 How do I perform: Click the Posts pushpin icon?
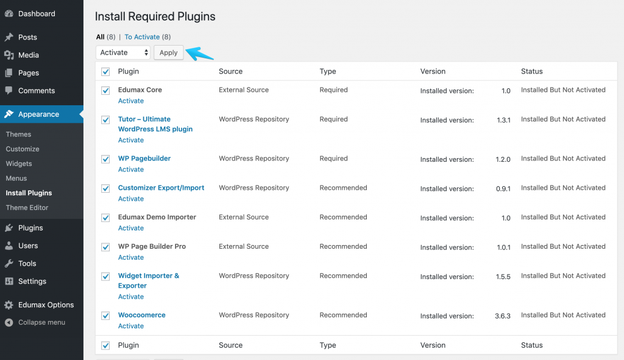(9, 37)
